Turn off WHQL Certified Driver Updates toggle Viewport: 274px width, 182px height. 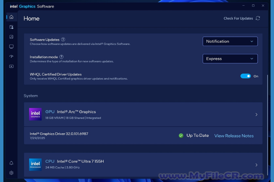pyautogui.click(x=245, y=76)
